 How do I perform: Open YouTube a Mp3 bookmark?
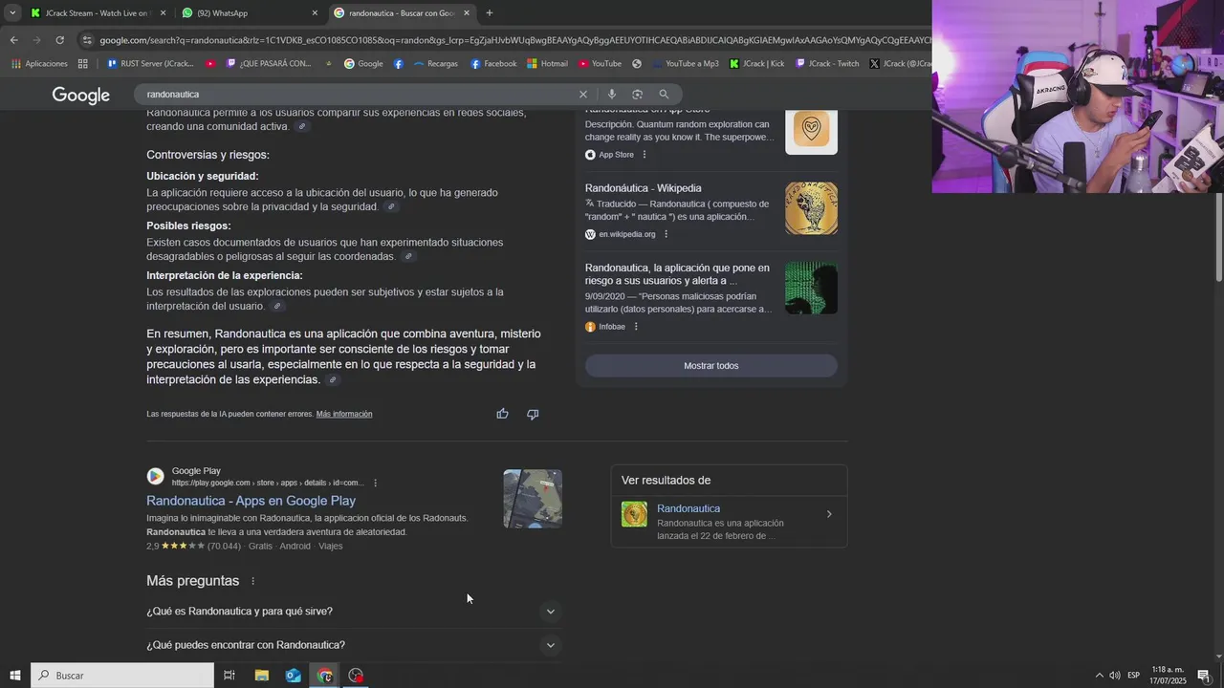pos(685,64)
